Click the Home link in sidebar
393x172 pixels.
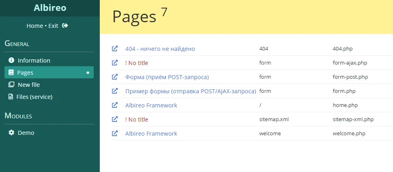pyautogui.click(x=34, y=26)
